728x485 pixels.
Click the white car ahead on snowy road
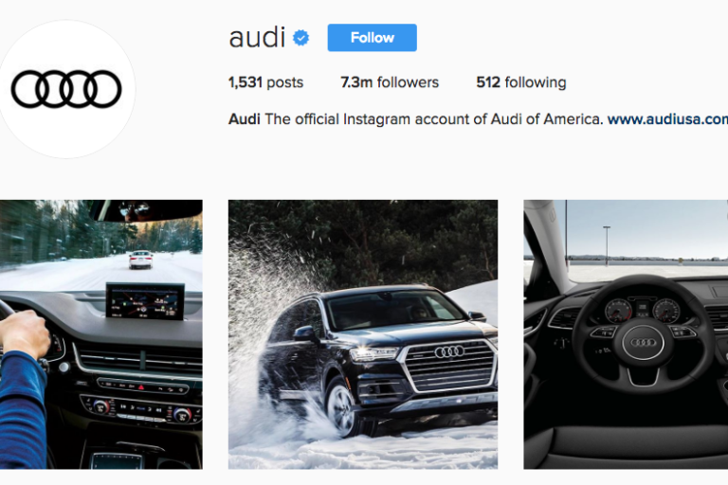[x=140, y=259]
